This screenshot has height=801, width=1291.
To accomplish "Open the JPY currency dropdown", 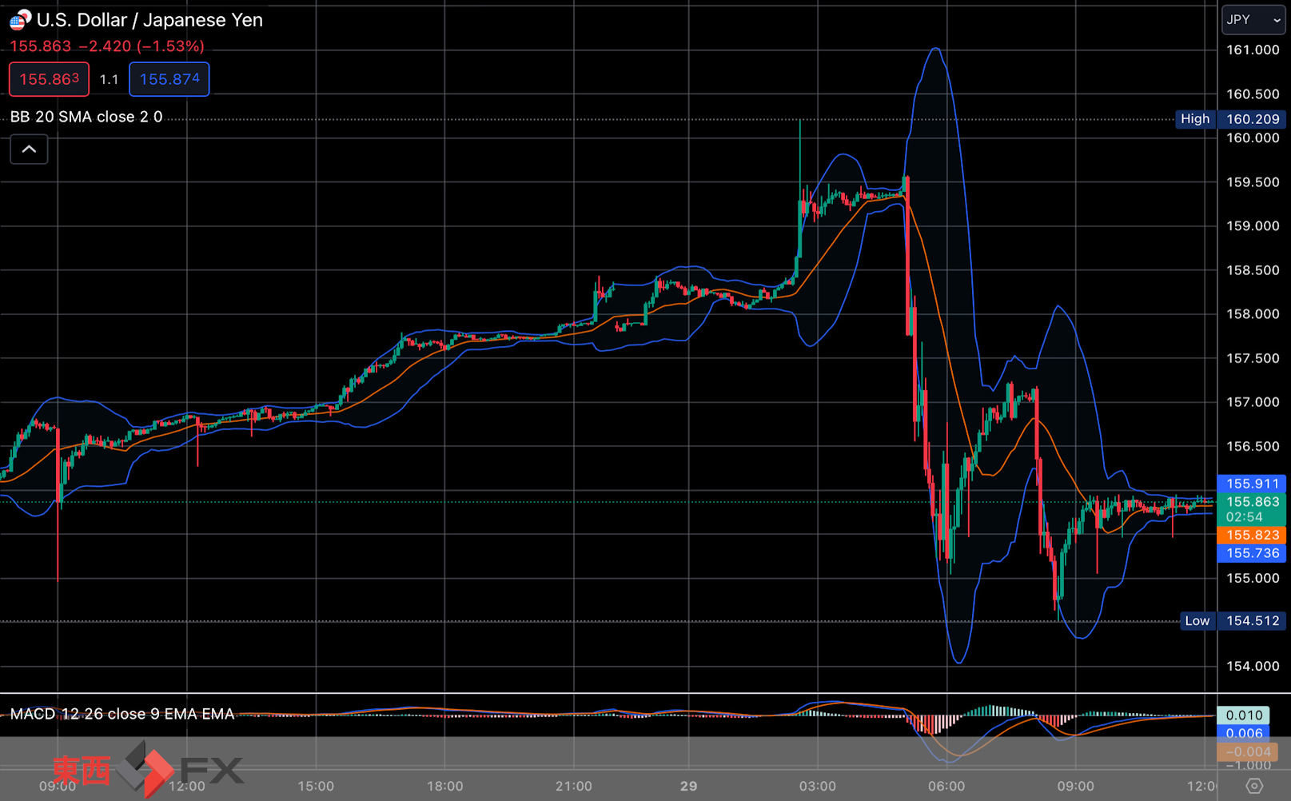I will [x=1253, y=20].
